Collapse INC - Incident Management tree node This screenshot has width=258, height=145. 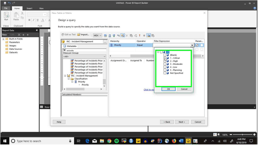(65, 76)
